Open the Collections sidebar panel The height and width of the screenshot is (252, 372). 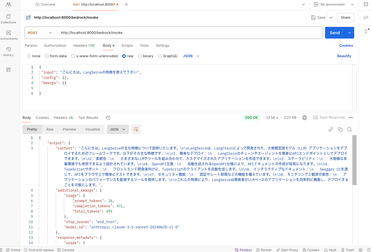(x=8, y=19)
